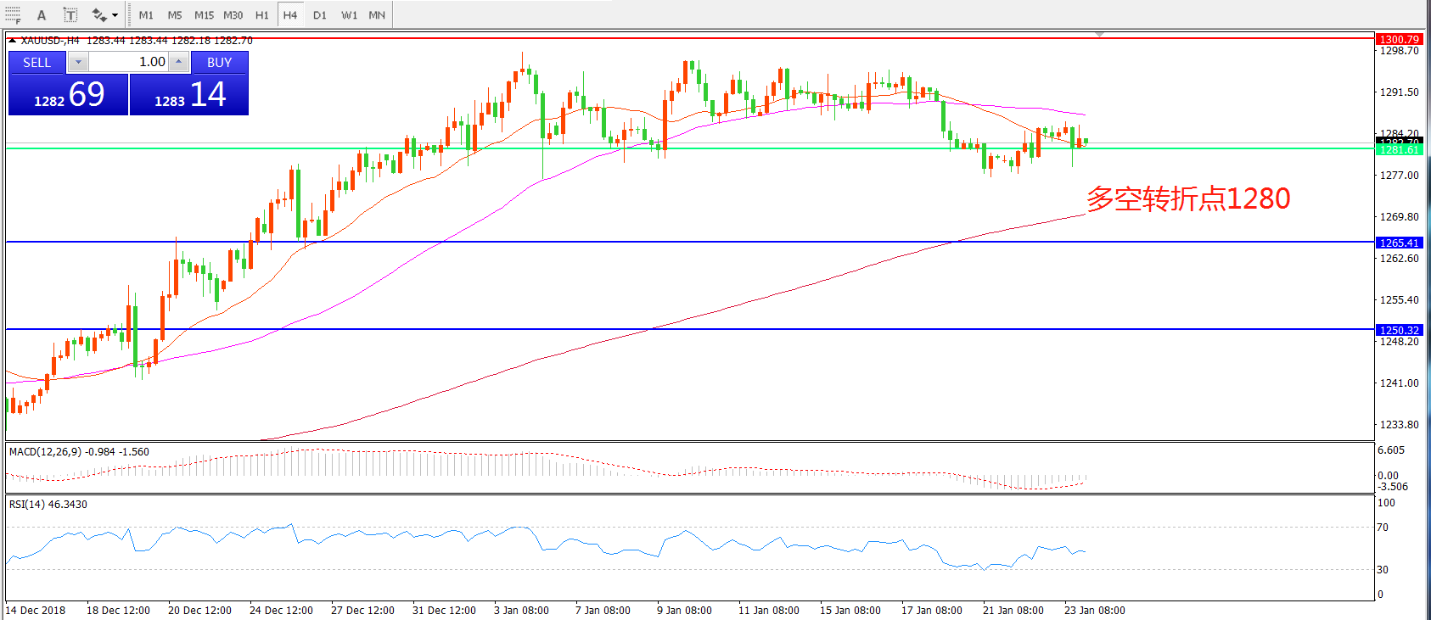The width and height of the screenshot is (1431, 620).
Task: Select the Fibonacci retracement tool
Action: (13, 14)
